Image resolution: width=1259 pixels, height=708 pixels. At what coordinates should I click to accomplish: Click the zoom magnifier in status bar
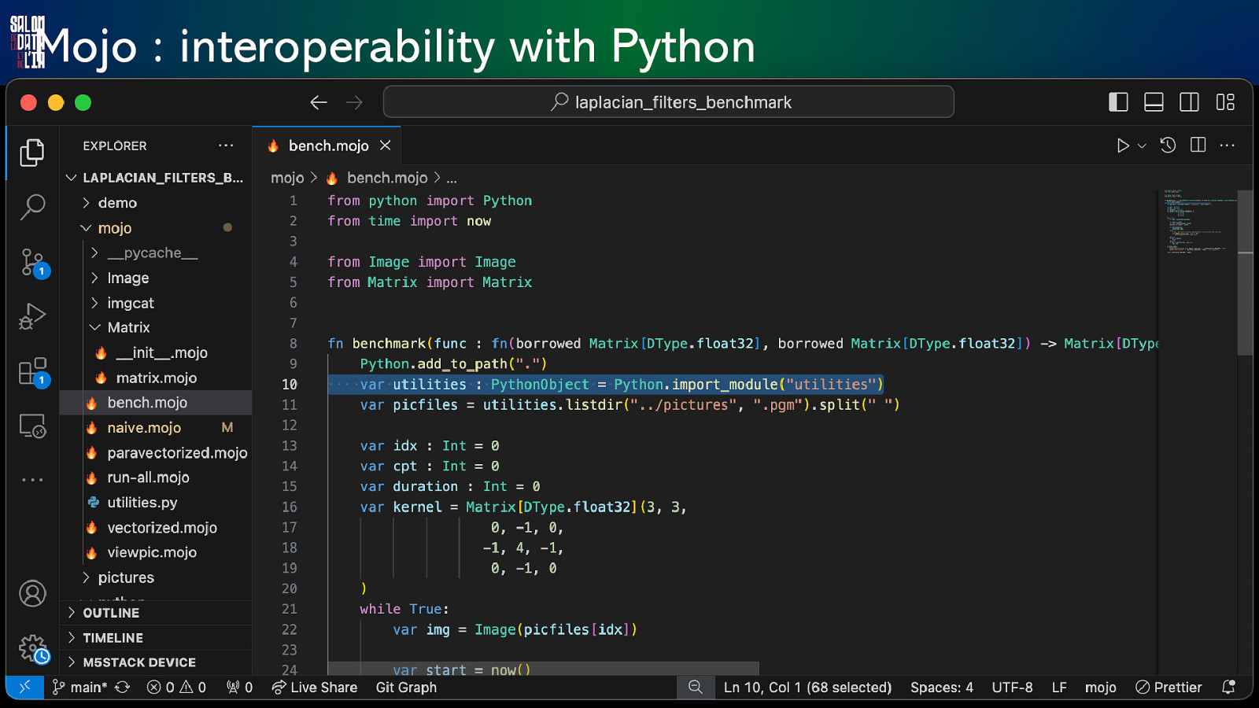(x=696, y=687)
